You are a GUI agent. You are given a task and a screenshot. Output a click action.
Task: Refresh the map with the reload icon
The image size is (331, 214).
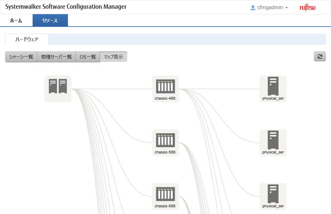(x=320, y=56)
